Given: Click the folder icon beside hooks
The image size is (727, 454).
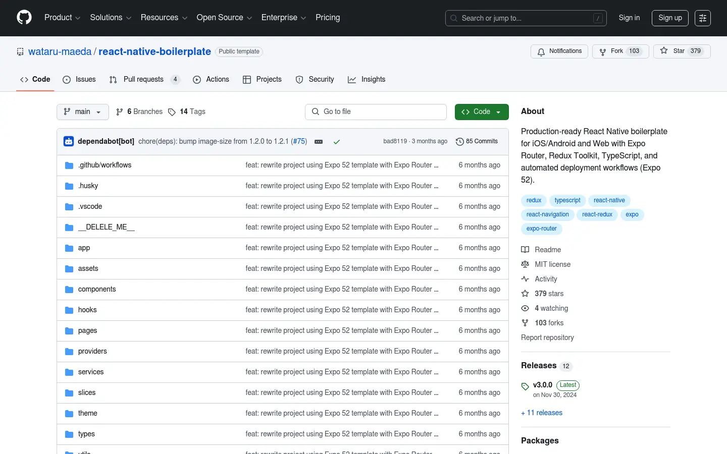Looking at the screenshot, I should click(x=69, y=310).
